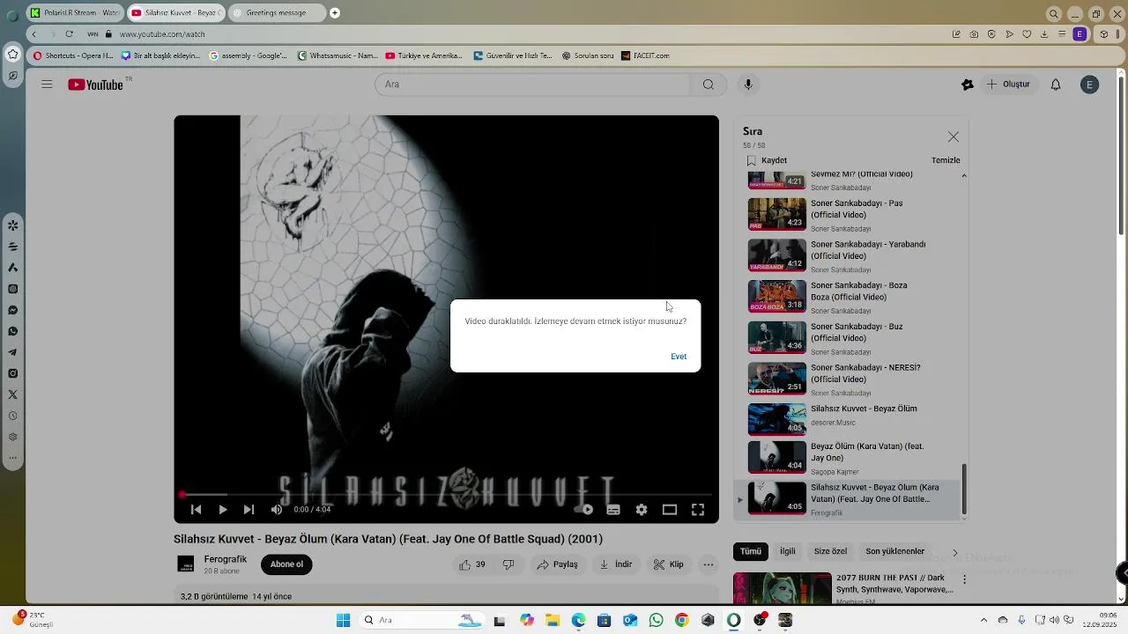Click the video progress bar
The image size is (1128, 634).
coord(446,495)
